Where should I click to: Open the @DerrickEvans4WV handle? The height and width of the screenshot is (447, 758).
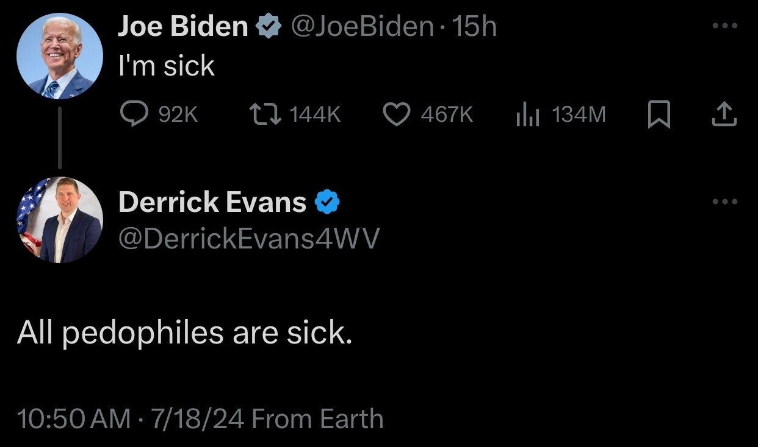248,239
